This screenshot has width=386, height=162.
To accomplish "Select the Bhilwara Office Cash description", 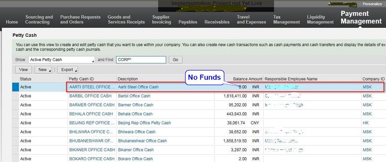I will tap(137, 132).
